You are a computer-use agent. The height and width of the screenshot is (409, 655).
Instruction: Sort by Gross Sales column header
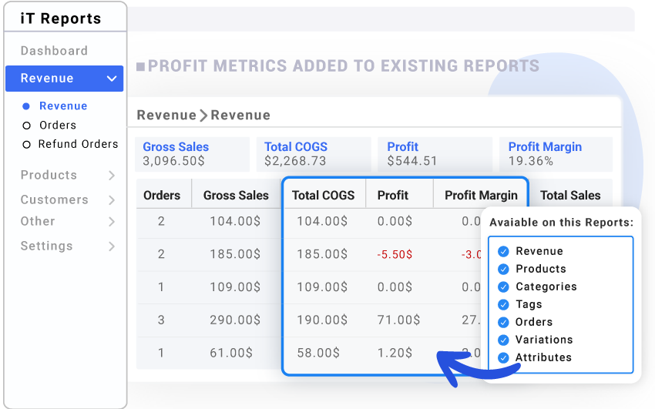point(236,196)
